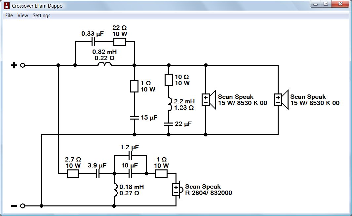Click the '1.23 Ω' label

point(184,108)
